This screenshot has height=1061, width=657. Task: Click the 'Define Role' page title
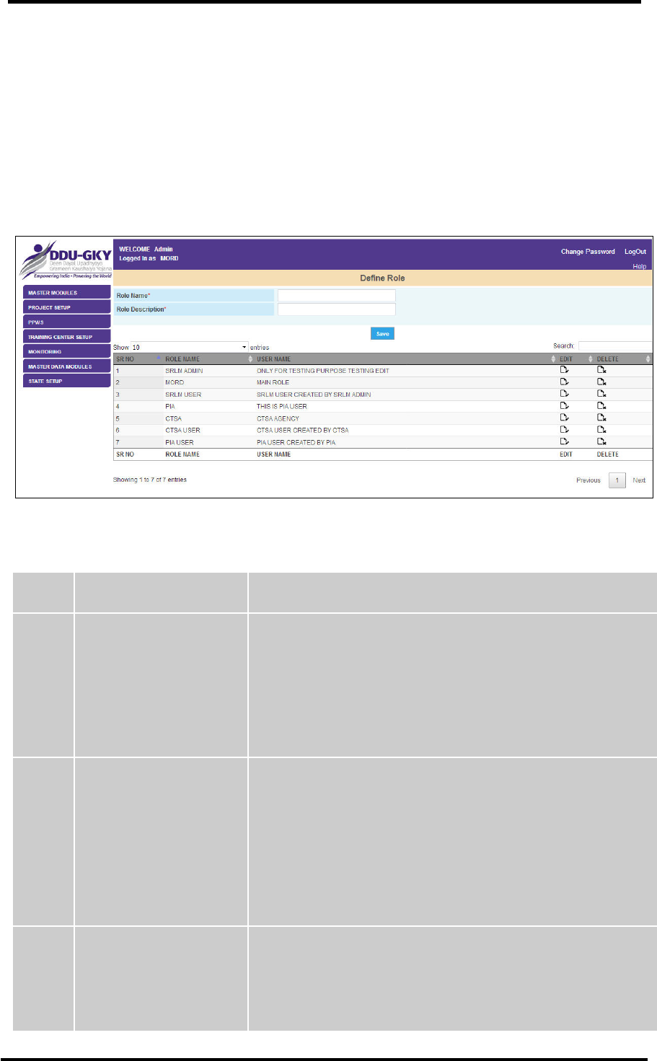382,278
